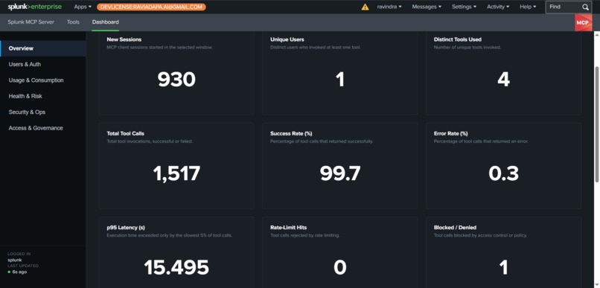Viewport: 600px width, 288px height.
Task: Click the Success Rate value 99.7
Action: point(339,173)
